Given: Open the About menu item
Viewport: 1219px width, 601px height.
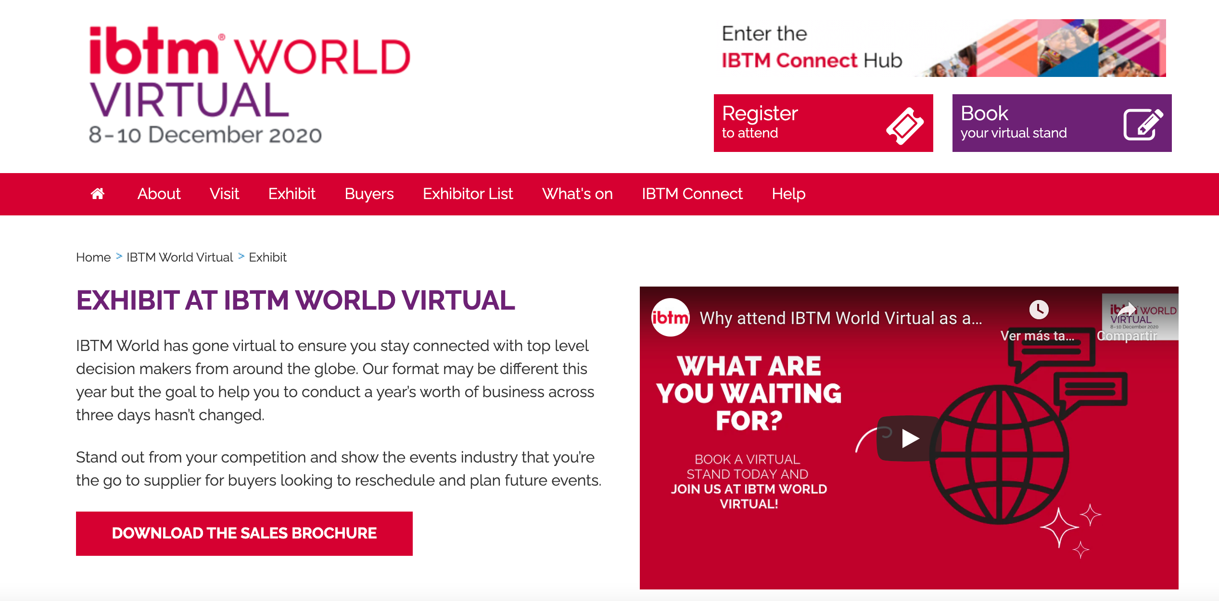Looking at the screenshot, I should click(159, 194).
